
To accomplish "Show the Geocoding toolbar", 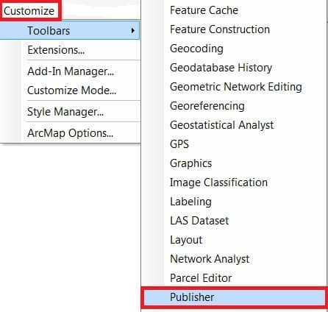I will 235,49.
